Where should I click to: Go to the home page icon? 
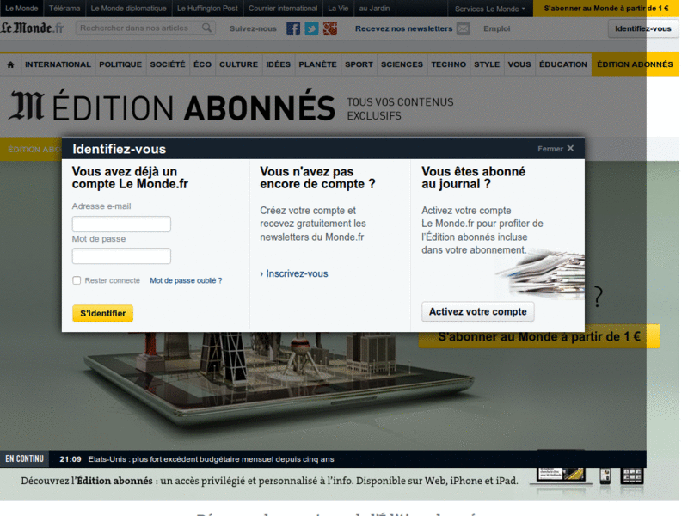coord(11,64)
